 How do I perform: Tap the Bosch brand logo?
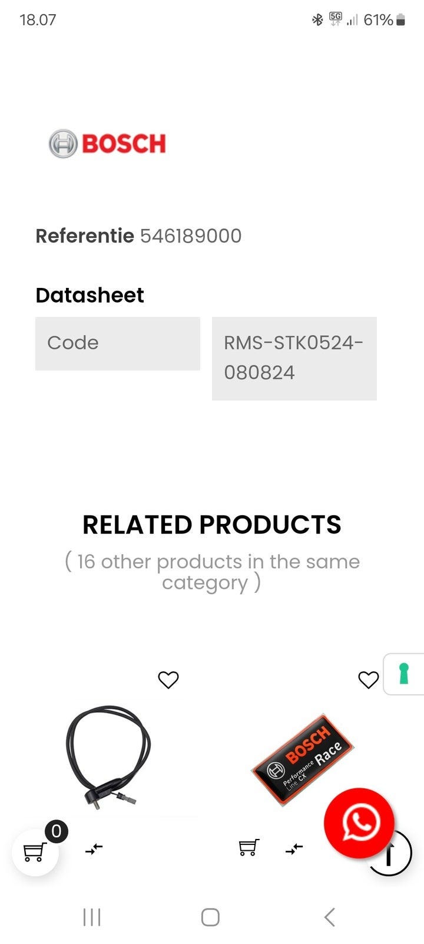click(x=107, y=143)
